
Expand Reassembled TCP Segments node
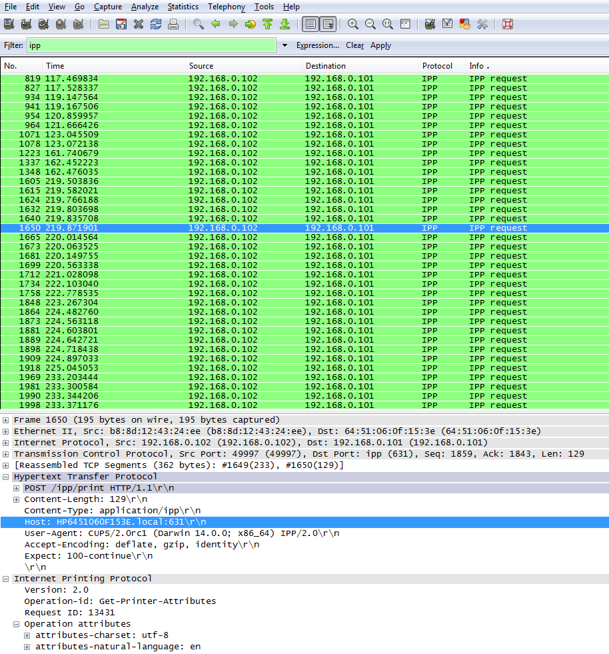click(x=5, y=465)
